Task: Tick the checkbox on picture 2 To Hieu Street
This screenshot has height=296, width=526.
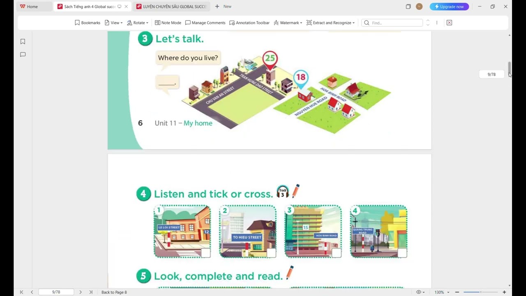Action: (x=271, y=253)
